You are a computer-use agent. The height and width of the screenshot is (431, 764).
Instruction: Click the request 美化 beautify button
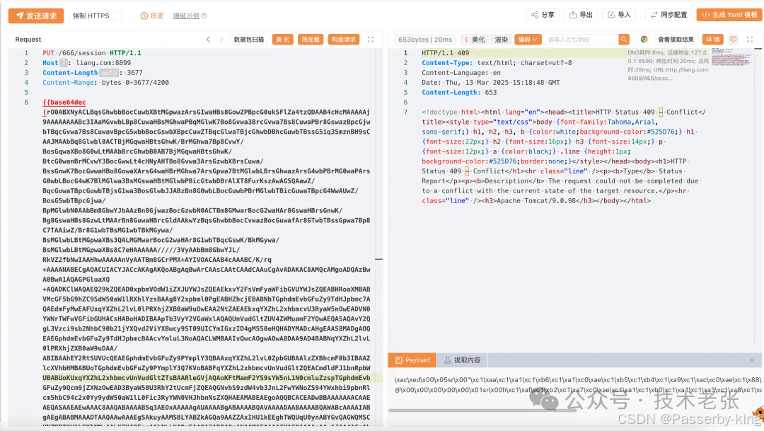tap(282, 40)
